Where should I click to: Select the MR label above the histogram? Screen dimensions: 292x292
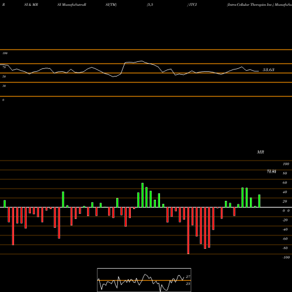point(260,152)
